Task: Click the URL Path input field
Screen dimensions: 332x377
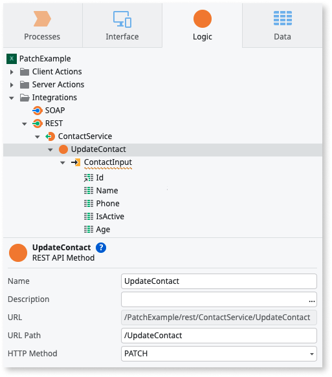Action: point(219,336)
